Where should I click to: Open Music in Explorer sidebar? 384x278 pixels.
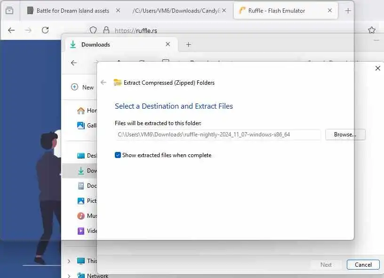pyautogui.click(x=87, y=216)
